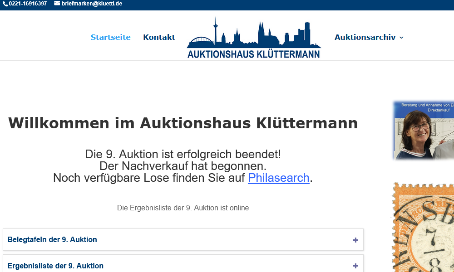Viewport: 454px width, 272px height.
Task: Click the envelope email icon
Action: click(x=57, y=4)
